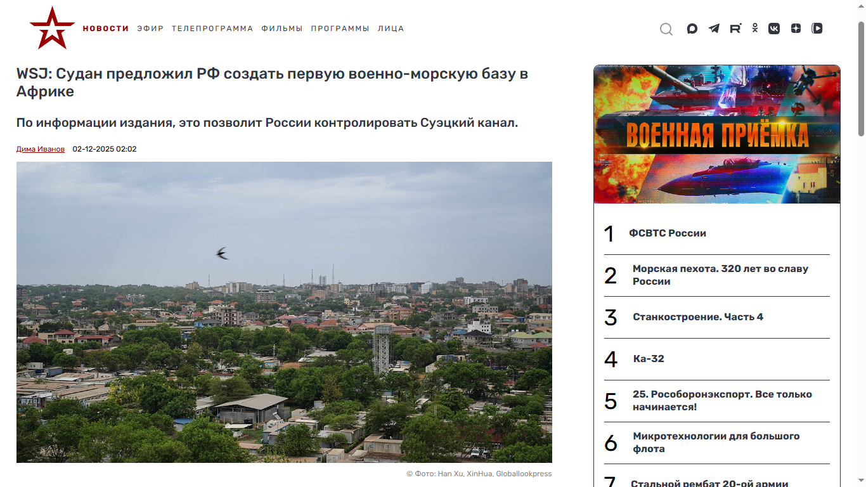This screenshot has width=866, height=487.
Task: Click the Военная приёмка banner image
Action: [717, 134]
